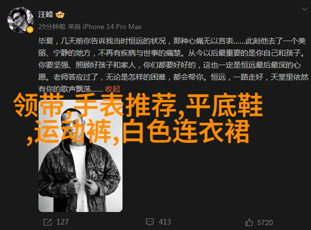
Task: Open 汪峰's profile avatar picture
Action: (20, 20)
